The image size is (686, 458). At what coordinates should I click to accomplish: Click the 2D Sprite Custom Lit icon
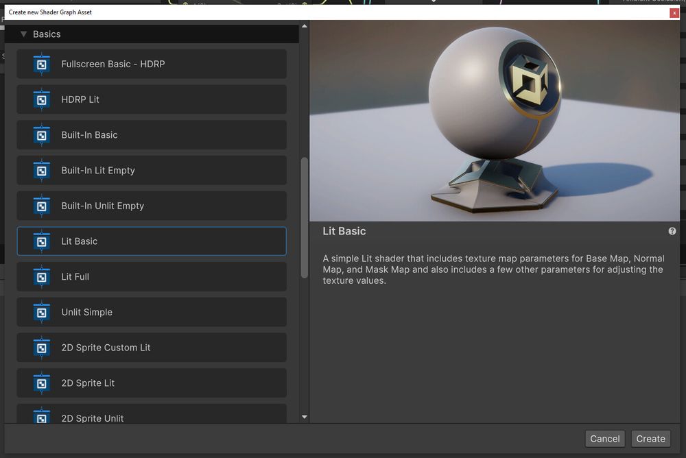pos(42,348)
